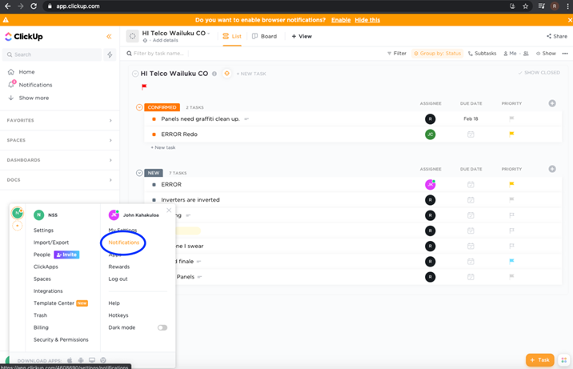The image size is (573, 369).
Task: Toggle SHOW CLOSED tasks
Action: click(x=539, y=73)
